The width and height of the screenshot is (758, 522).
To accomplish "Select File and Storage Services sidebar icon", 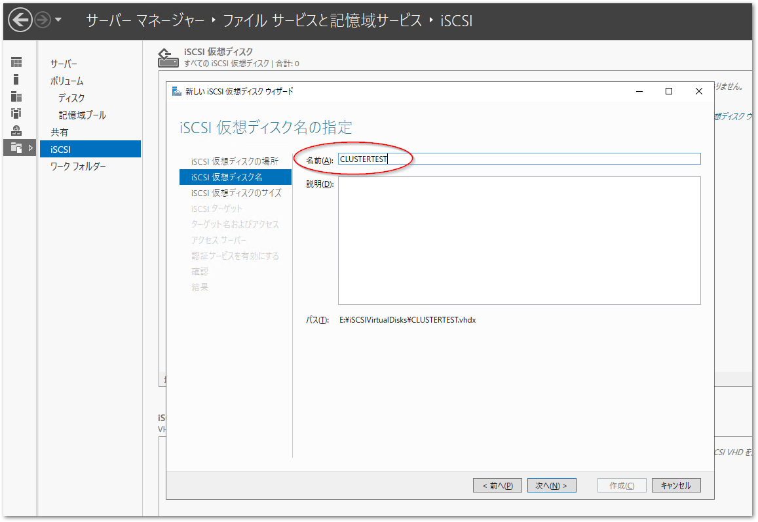I will pyautogui.click(x=16, y=148).
